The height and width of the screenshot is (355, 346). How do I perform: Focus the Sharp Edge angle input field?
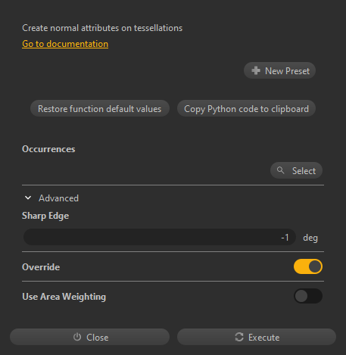160,237
